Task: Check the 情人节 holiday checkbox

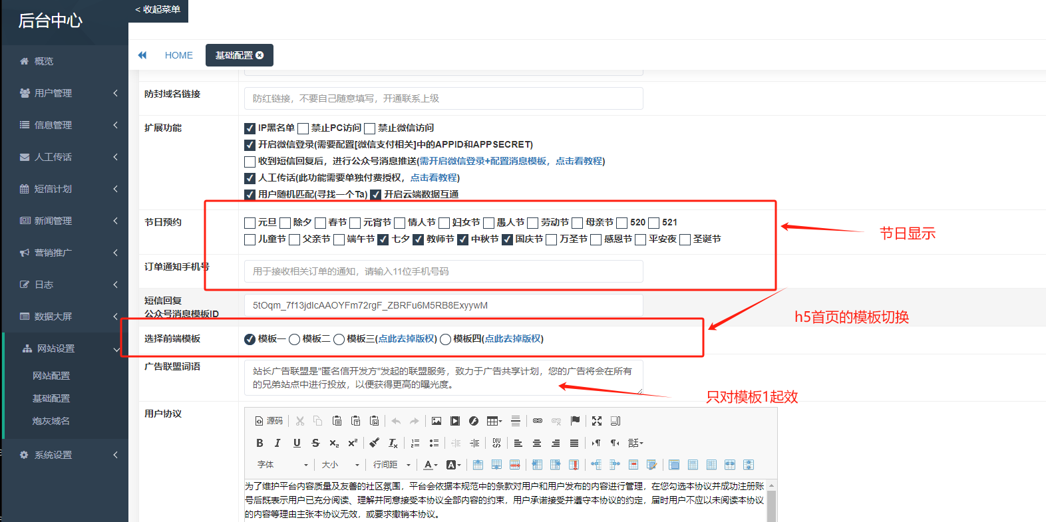Action: [400, 223]
